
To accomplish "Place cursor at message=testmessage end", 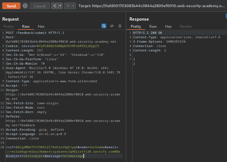I will [x=84, y=156].
